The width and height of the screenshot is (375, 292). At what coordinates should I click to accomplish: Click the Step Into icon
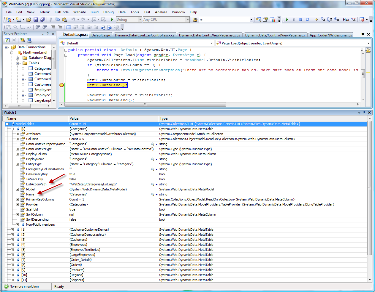323,20
